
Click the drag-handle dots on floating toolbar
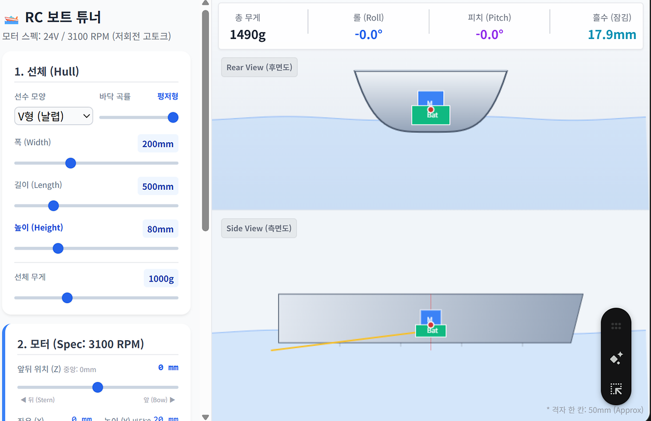pos(616,326)
